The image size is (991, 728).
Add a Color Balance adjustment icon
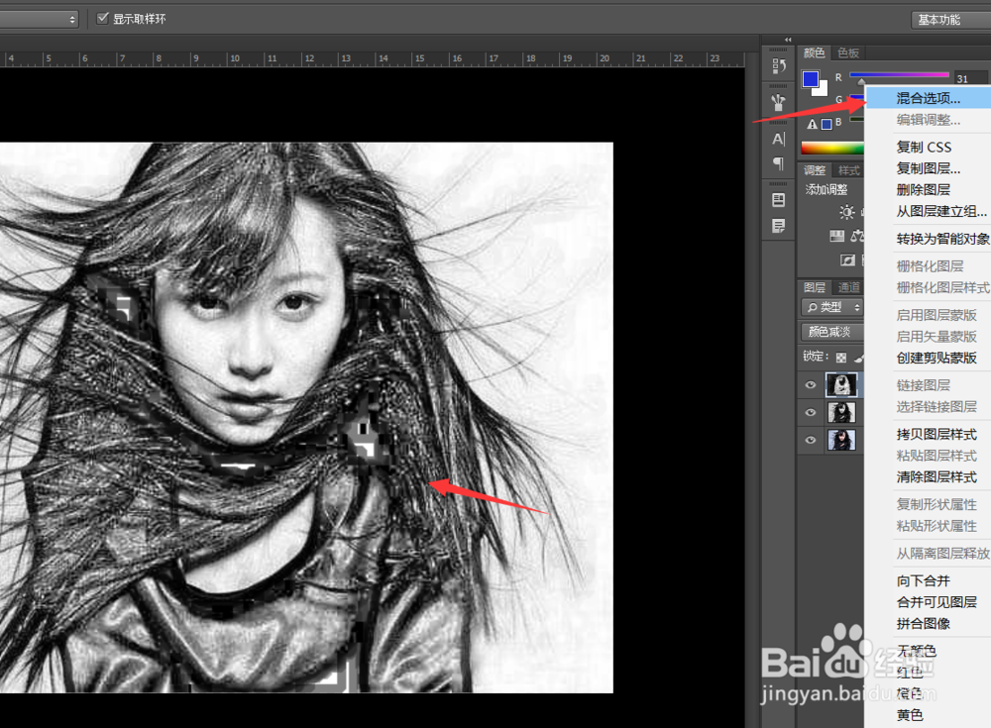[x=857, y=237]
